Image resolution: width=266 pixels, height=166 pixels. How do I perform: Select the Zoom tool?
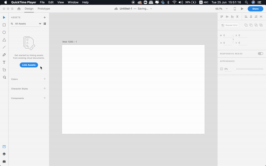coord(4,77)
